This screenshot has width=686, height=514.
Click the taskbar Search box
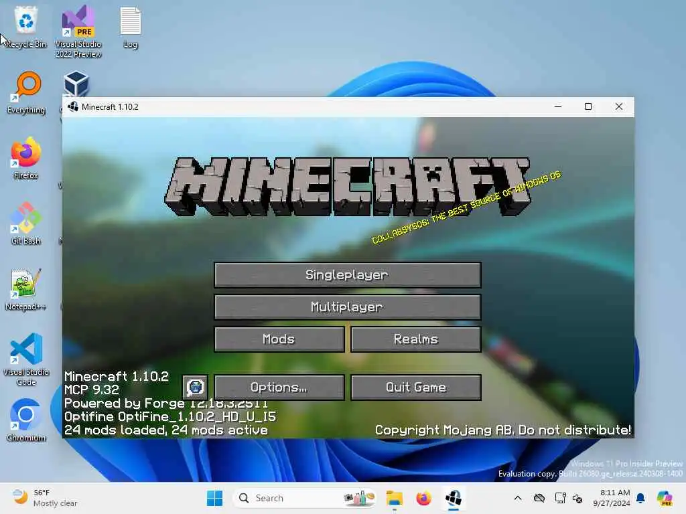pos(305,498)
